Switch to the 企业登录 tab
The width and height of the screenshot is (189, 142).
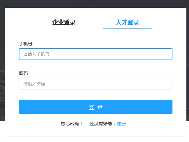(64, 22)
